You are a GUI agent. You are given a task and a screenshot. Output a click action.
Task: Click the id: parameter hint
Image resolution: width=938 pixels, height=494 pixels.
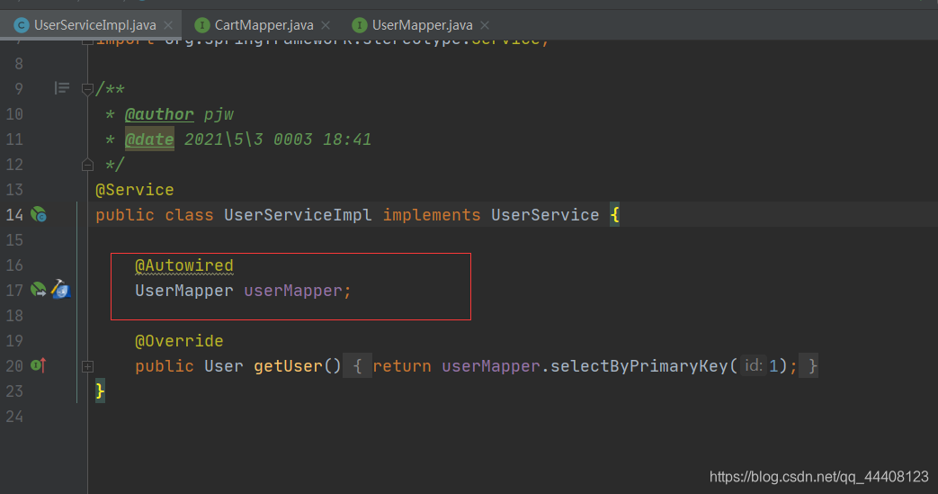(x=753, y=365)
